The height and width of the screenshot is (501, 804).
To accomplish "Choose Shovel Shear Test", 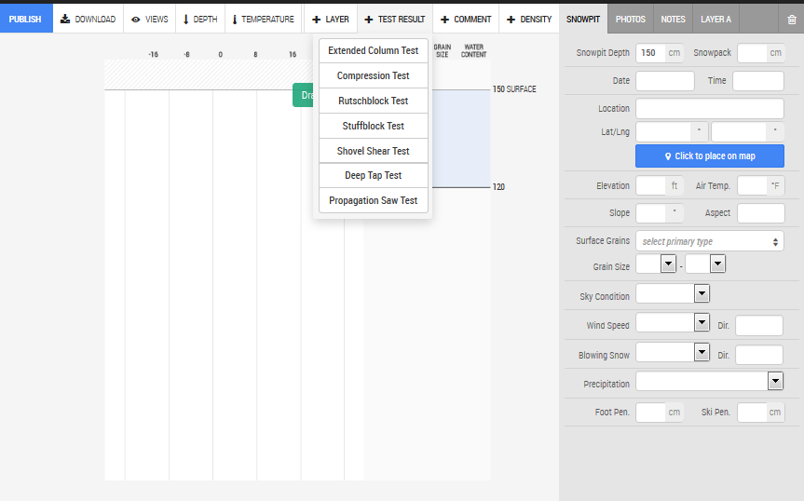I will (x=374, y=151).
